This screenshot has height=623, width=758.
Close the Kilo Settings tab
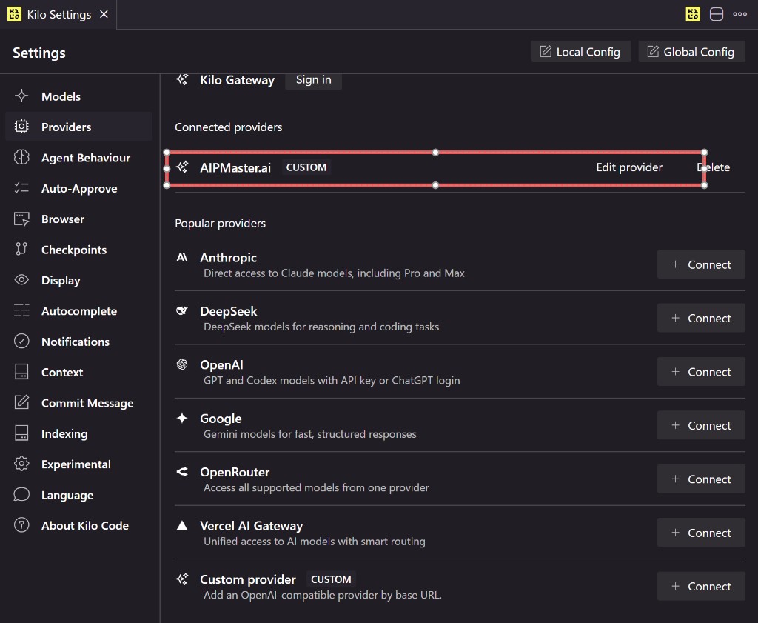[x=104, y=15]
